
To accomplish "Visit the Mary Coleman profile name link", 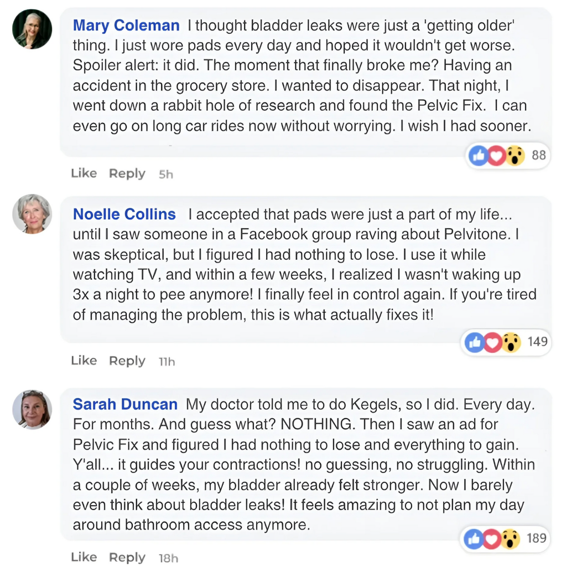I will pos(126,25).
